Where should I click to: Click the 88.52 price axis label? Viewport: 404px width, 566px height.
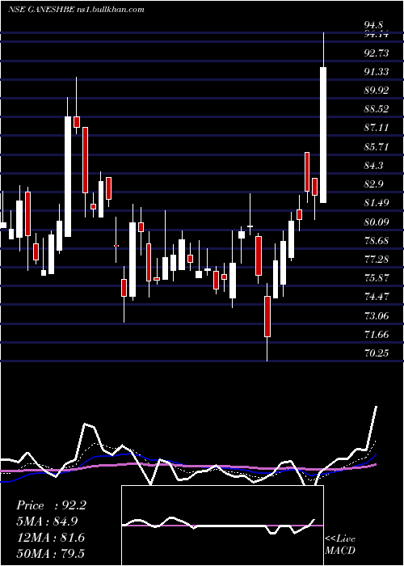377,109
